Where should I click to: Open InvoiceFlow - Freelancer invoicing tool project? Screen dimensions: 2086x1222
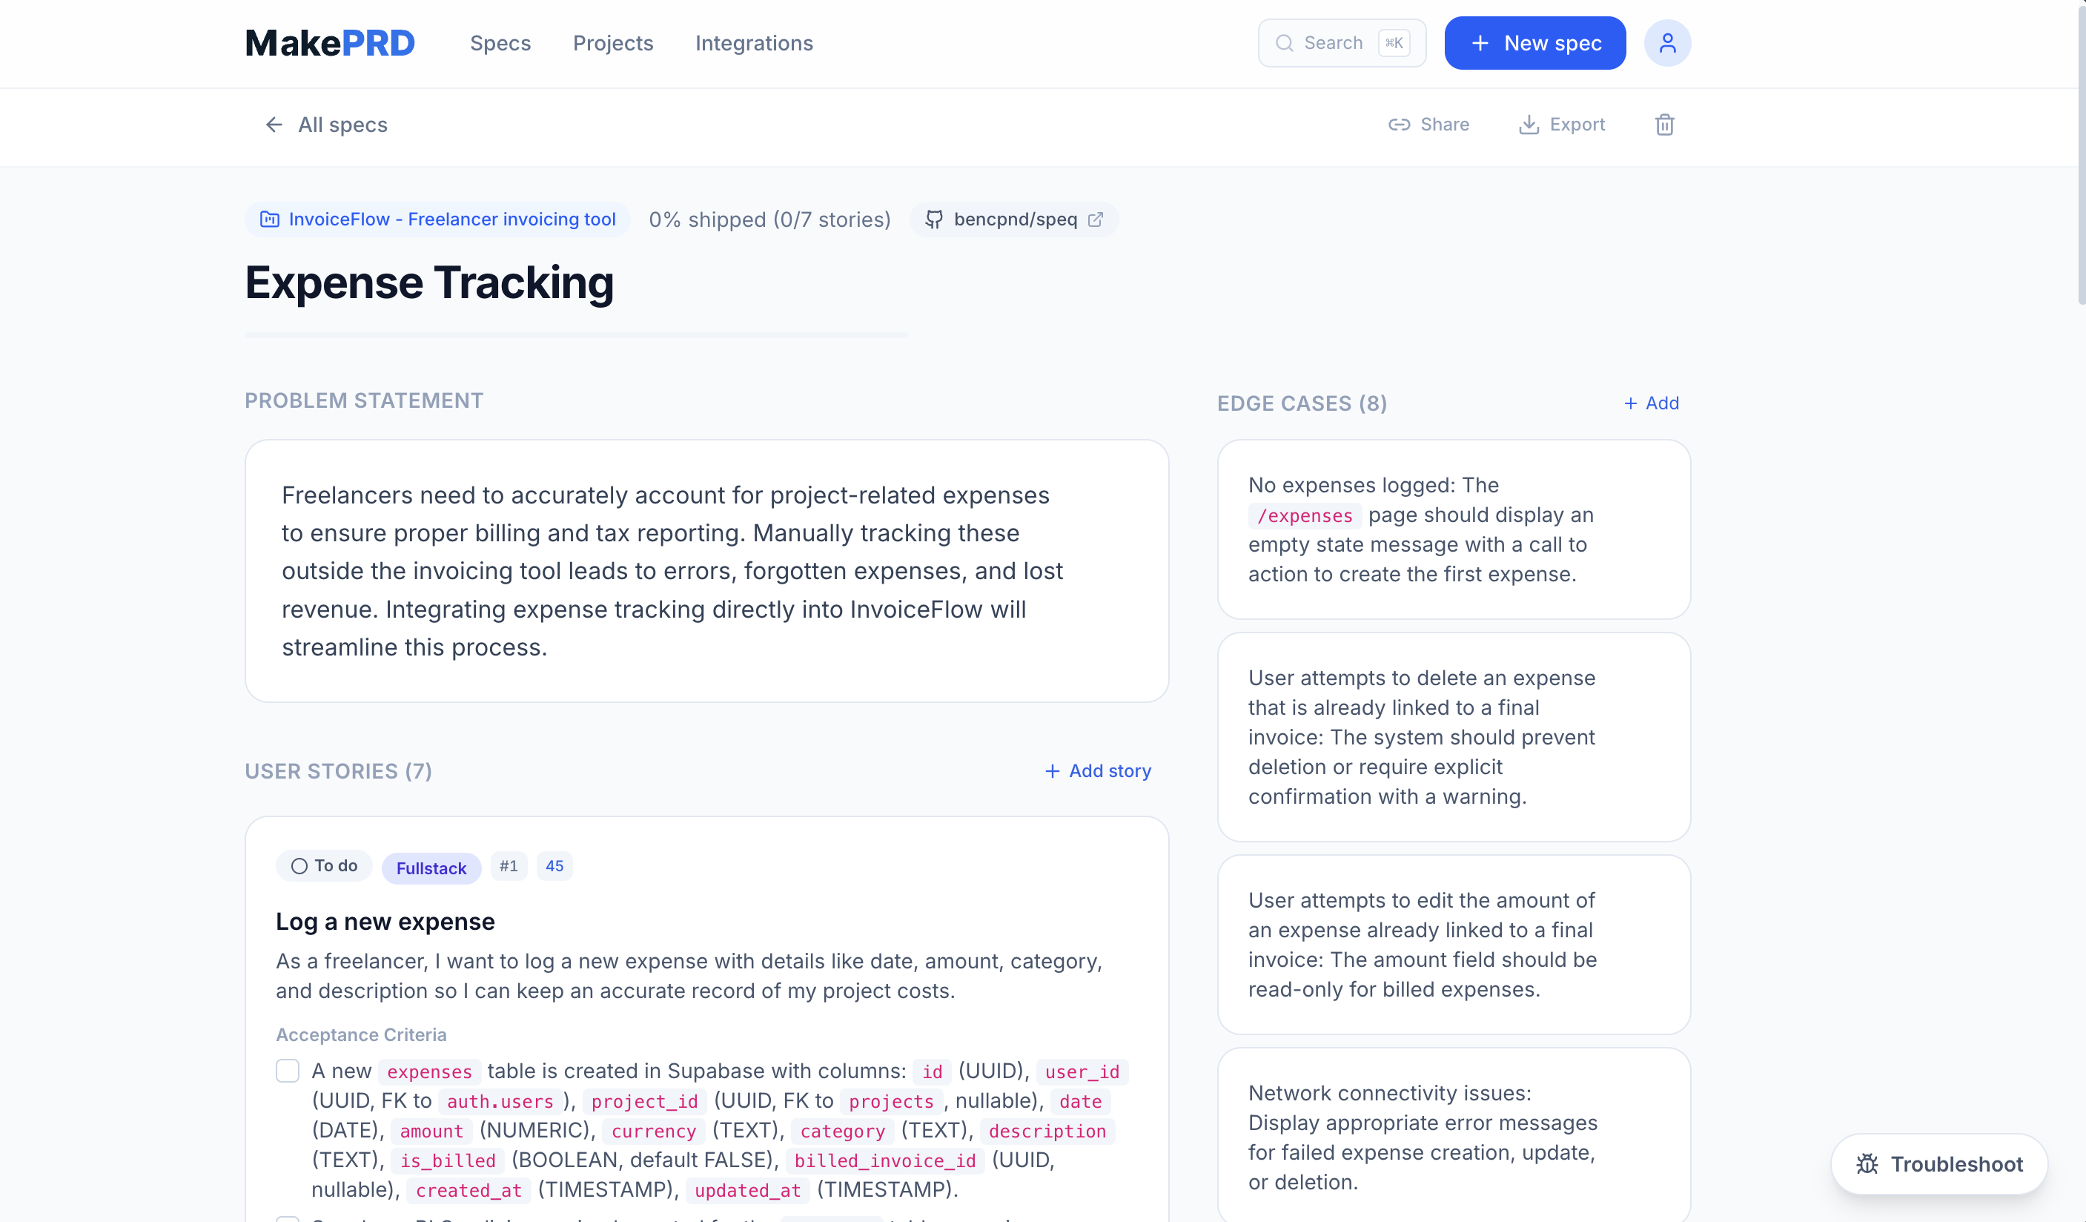(451, 219)
